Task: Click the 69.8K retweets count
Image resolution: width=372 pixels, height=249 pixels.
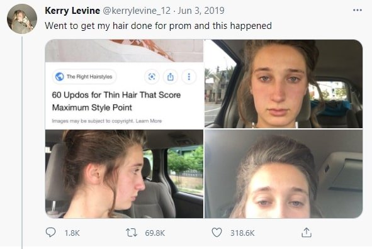Action: (155, 233)
